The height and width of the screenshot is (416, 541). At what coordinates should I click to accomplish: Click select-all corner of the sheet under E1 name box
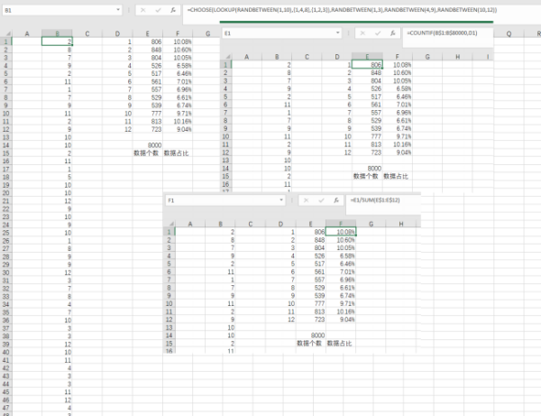[226, 57]
